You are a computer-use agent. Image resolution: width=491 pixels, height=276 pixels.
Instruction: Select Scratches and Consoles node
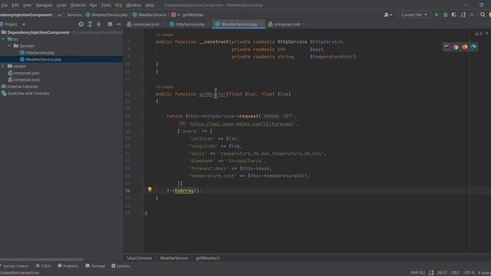pos(28,94)
